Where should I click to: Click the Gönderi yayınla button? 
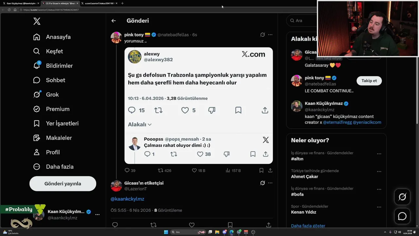(63, 184)
